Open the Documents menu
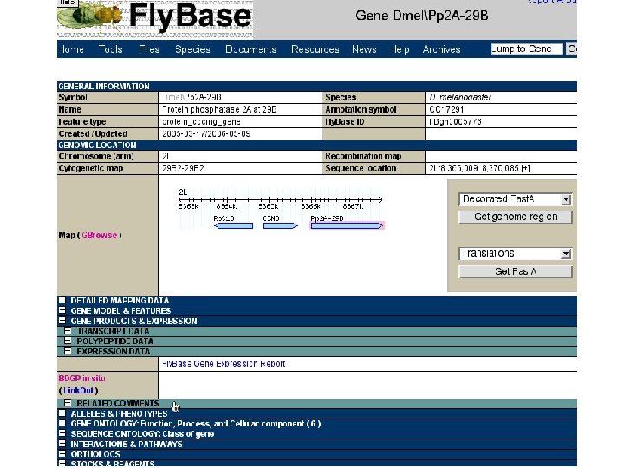 coord(251,49)
